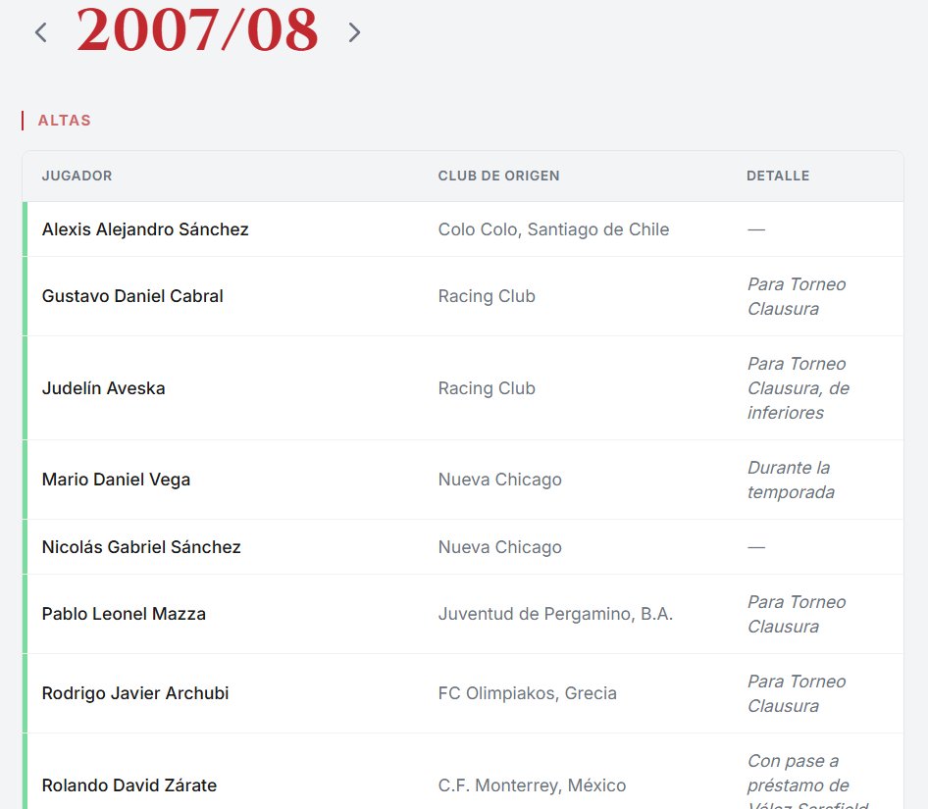Viewport: 928px width, 809px height.
Task: Select Nicolás Gabriel Sánchez from the table
Action: tap(141, 546)
